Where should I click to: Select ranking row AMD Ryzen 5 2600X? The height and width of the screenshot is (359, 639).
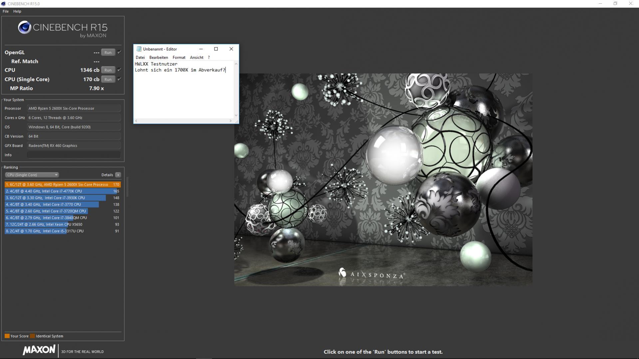coord(63,184)
